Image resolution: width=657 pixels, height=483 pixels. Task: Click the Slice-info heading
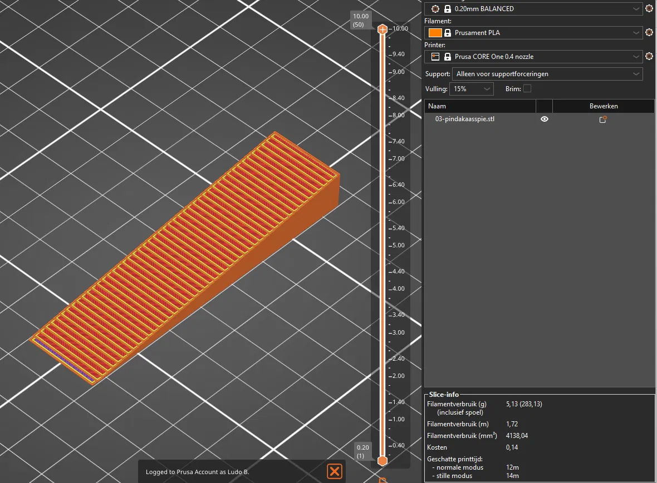click(444, 394)
